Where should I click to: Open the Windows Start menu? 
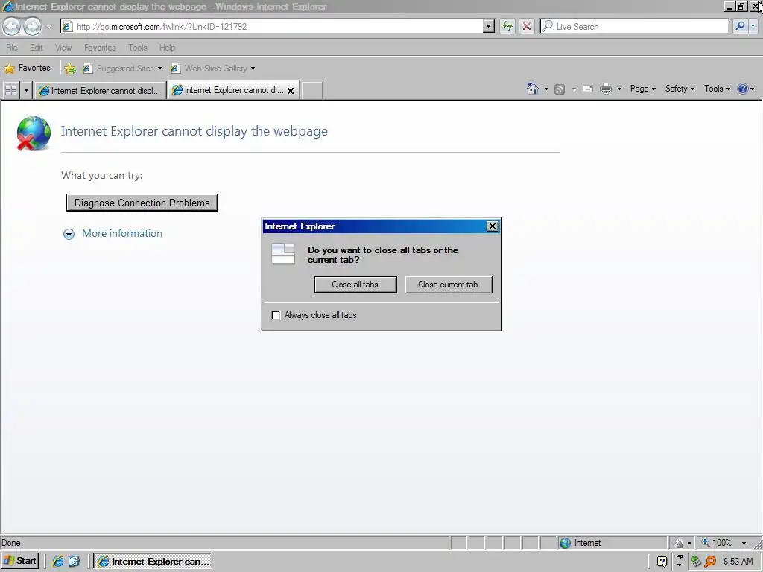pos(20,561)
